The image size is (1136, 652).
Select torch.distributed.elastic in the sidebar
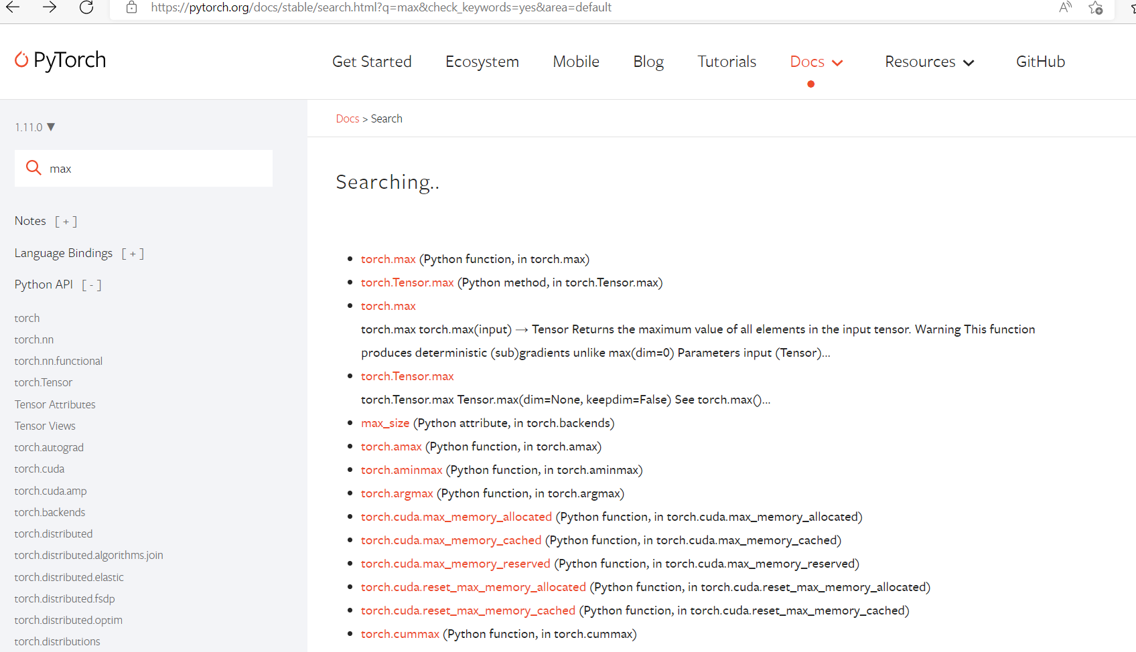pyautogui.click(x=69, y=577)
